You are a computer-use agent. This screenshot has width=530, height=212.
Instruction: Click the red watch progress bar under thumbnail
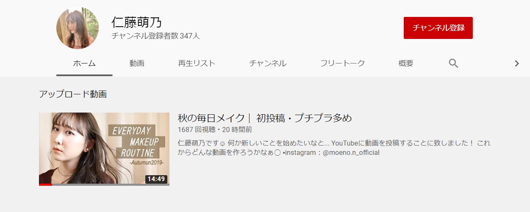pyautogui.click(x=45, y=184)
